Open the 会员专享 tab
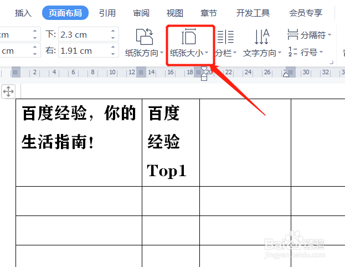 click(306, 13)
